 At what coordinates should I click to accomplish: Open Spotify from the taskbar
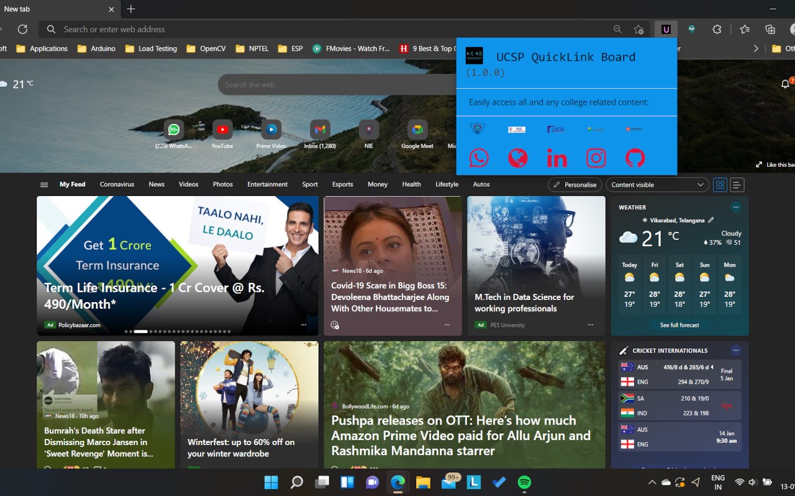524,482
